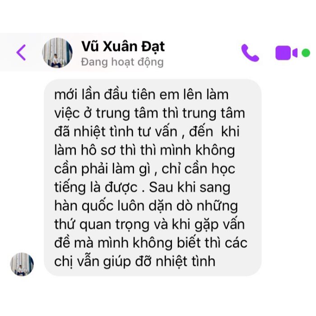Click message line 'đã nhiệt tình tư vấn'
This screenshot has width=316, height=316.
tap(147, 132)
